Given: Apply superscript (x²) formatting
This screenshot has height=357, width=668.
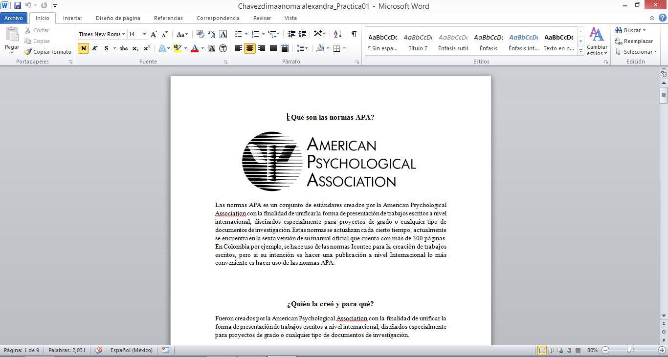Looking at the screenshot, I should [x=147, y=48].
